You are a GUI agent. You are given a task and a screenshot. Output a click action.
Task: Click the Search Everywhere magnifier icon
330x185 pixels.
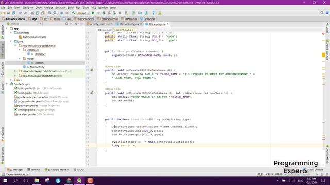click(322, 13)
